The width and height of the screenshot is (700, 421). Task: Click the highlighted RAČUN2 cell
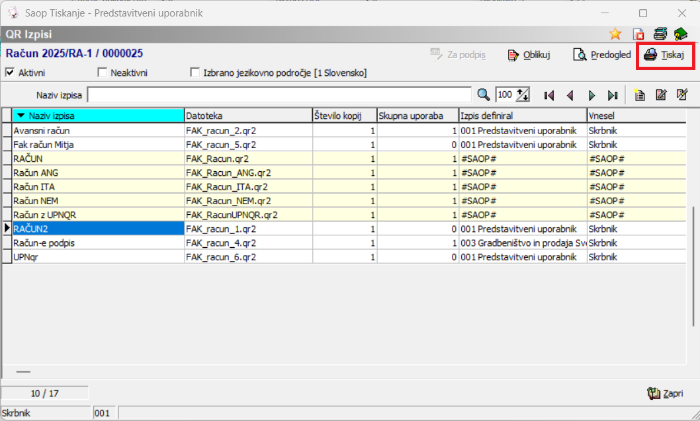(x=98, y=229)
